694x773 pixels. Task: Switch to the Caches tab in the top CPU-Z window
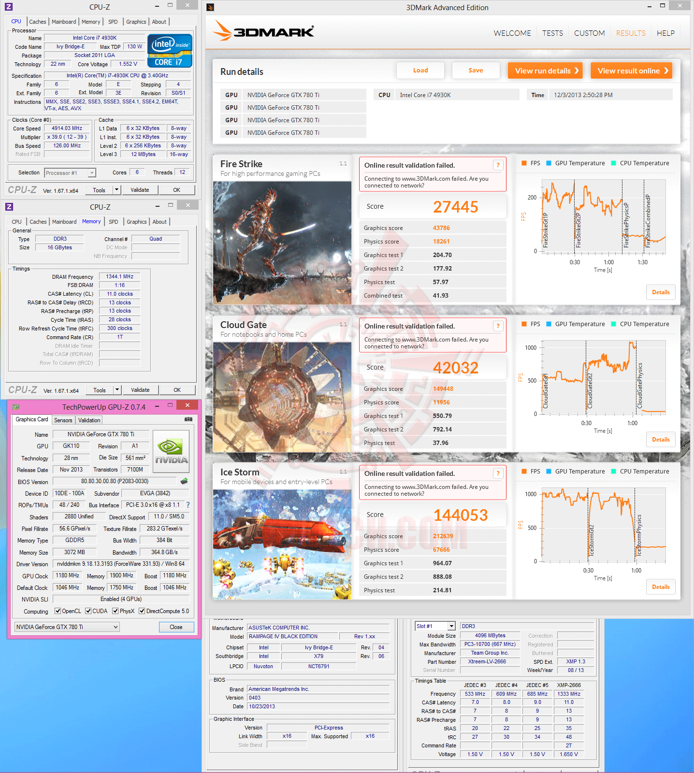click(x=38, y=22)
